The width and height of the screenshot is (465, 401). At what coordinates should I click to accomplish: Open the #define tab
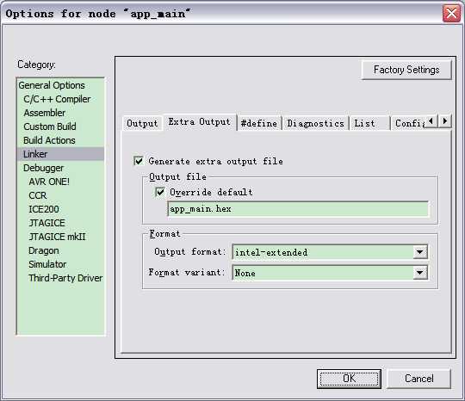click(x=259, y=123)
